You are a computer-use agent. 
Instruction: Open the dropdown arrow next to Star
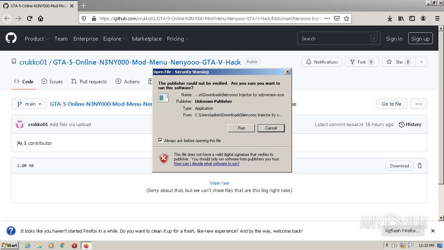point(421,62)
